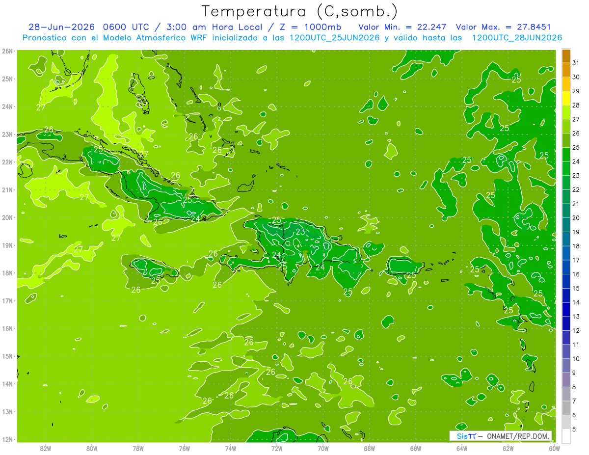The width and height of the screenshot is (589, 455).
Task: Click the 'Sisπ' logo text
Action: (x=466, y=436)
